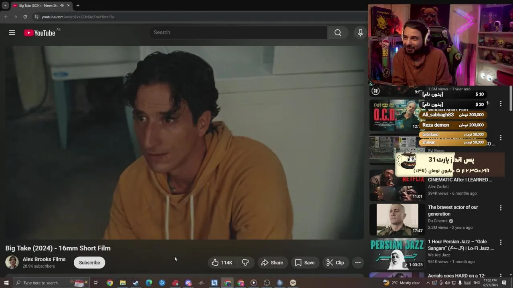
Task: Open 'The bravest actor of our generation' title
Action: tap(453, 210)
